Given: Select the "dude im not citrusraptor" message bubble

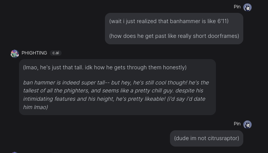Looking at the screenshot, I should (206, 138).
